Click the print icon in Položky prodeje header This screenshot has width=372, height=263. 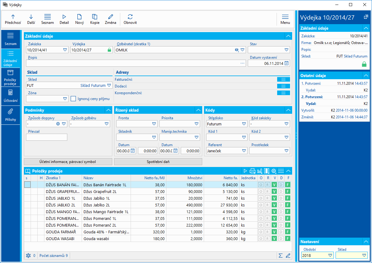coord(252,171)
